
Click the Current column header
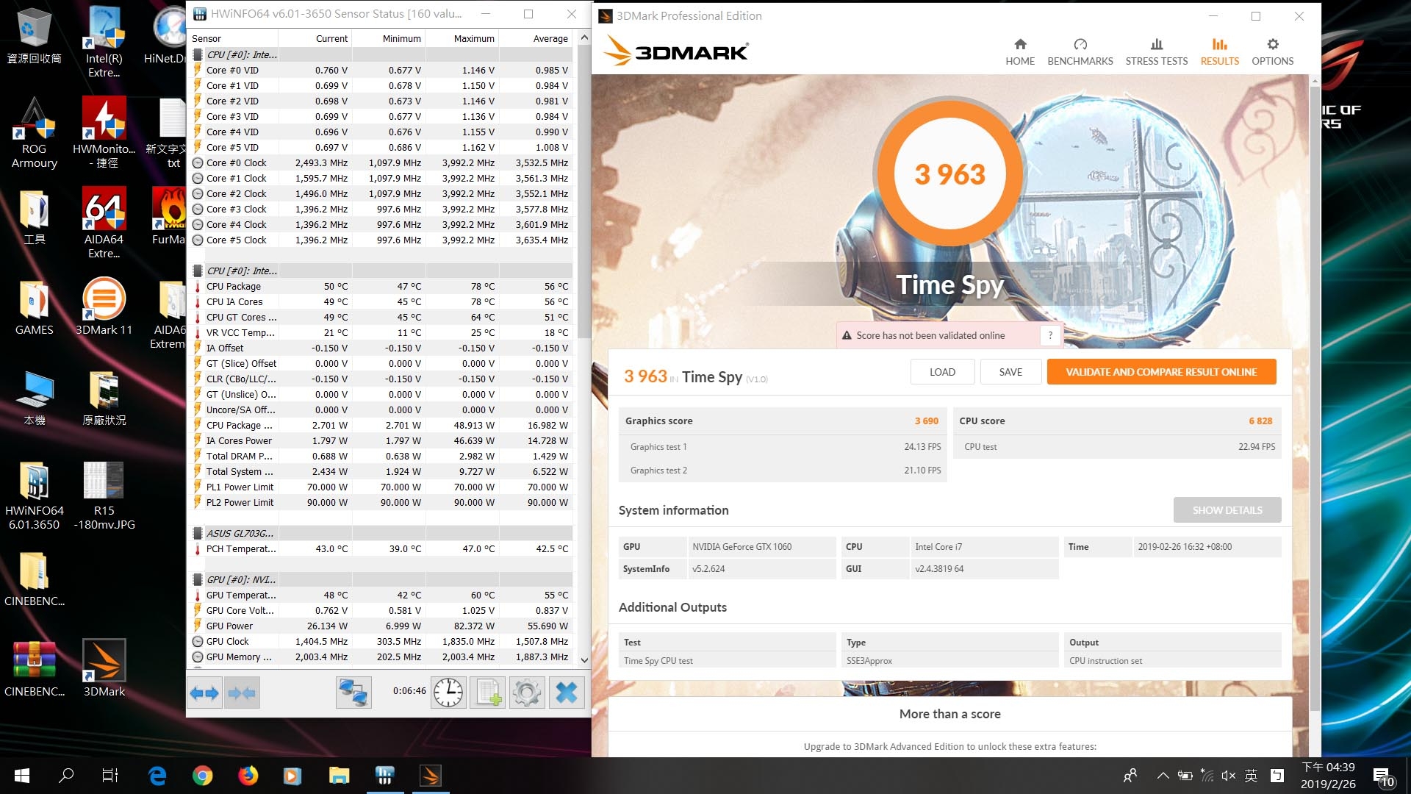(316, 38)
